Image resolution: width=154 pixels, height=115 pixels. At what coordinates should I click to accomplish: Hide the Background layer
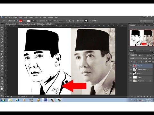click(131, 81)
